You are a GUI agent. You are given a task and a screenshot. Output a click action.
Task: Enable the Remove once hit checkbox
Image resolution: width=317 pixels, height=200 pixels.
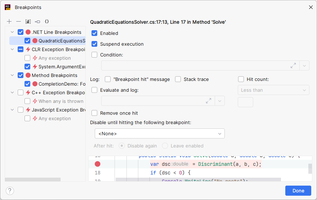pyautogui.click(x=94, y=113)
